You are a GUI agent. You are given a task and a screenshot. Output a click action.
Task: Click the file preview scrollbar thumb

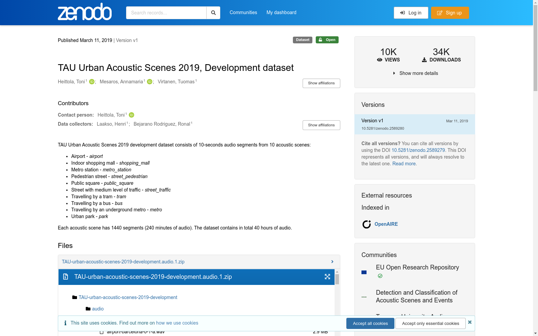pos(337,279)
